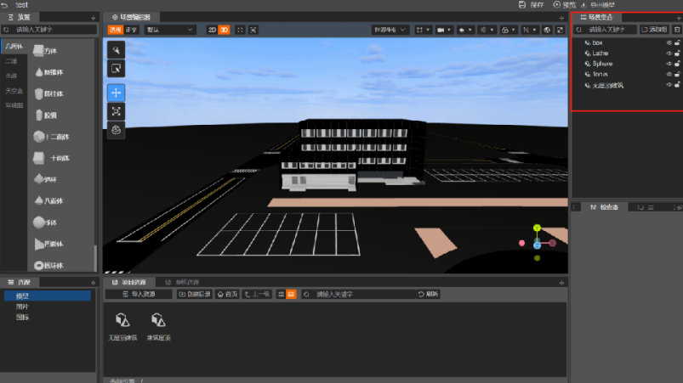Toggle visibility of the Sphere object
Viewport: 683px width, 383px height.
[x=669, y=64]
